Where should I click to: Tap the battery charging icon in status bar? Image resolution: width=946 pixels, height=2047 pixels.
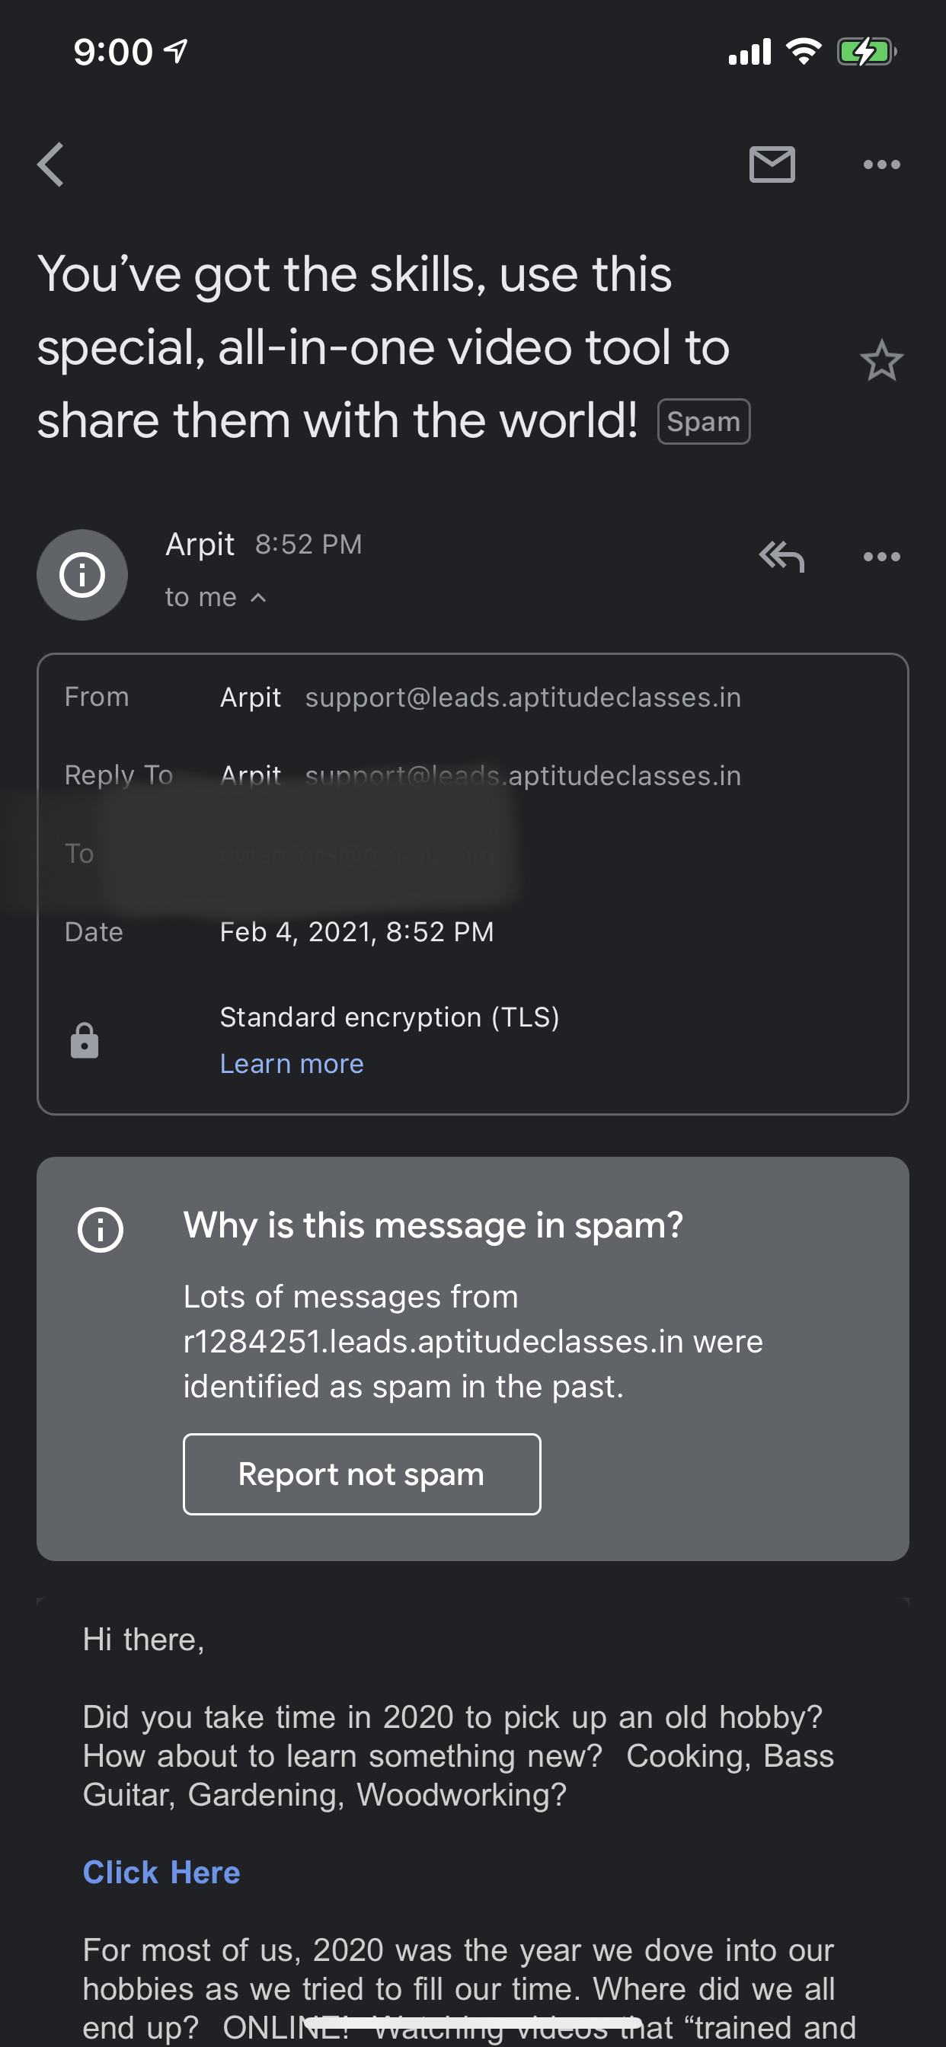867,52
